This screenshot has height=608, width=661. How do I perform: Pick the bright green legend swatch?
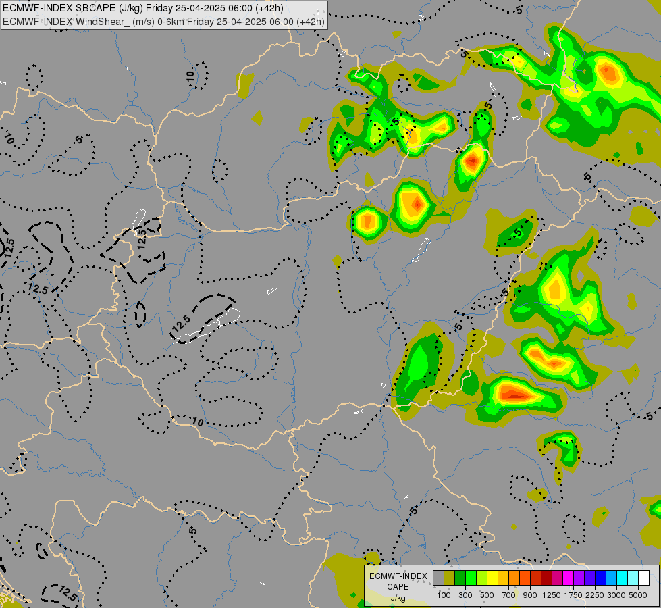coord(471,578)
